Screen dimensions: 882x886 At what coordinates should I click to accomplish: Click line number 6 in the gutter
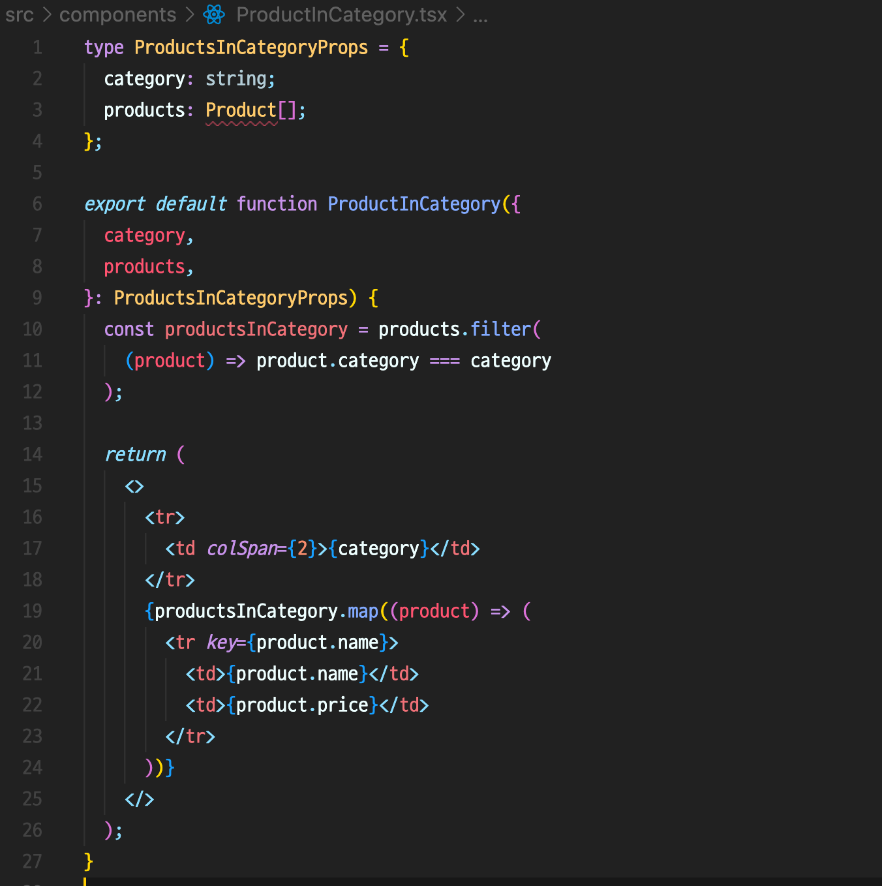point(37,204)
